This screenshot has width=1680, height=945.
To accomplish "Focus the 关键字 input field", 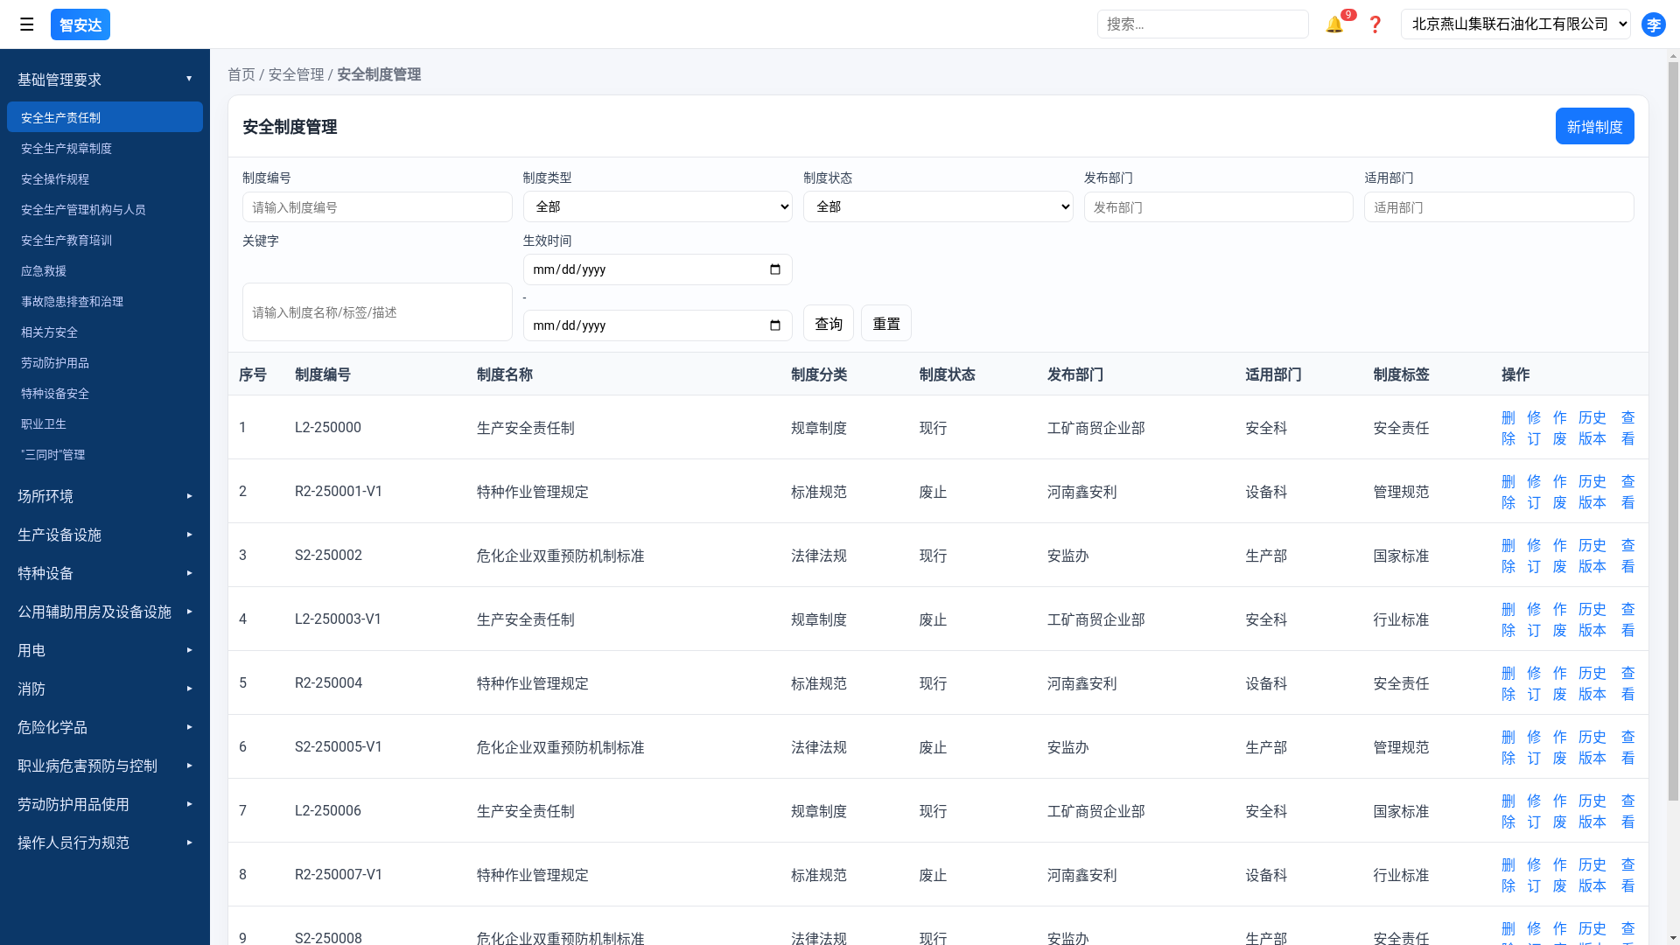I will [377, 311].
